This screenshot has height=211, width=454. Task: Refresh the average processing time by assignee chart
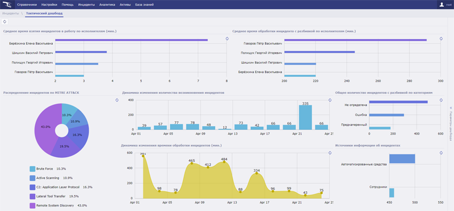[441, 38]
